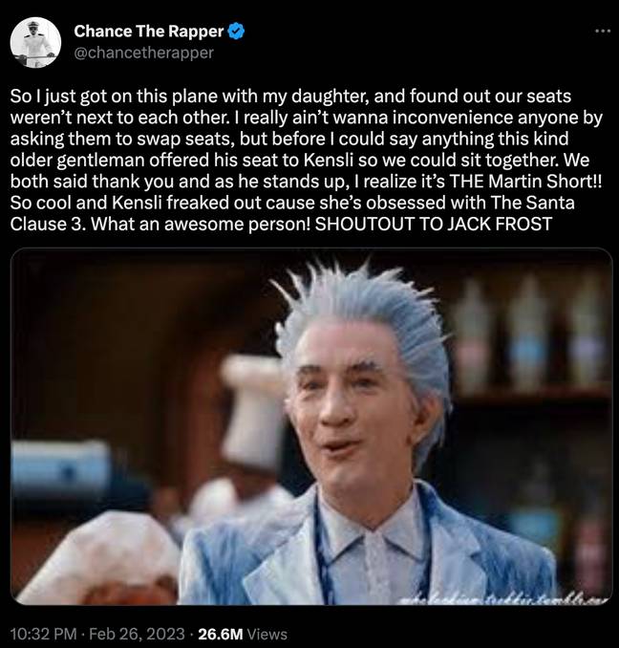Click the word Views in the footer

[268, 634]
